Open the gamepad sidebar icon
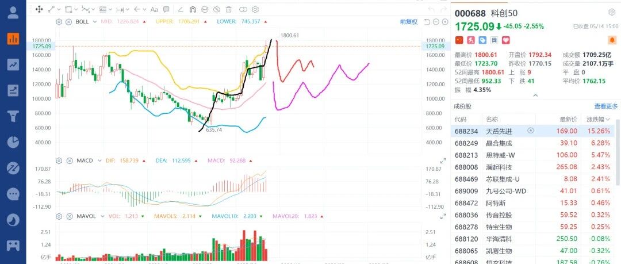The image size is (621, 264). click(x=13, y=246)
